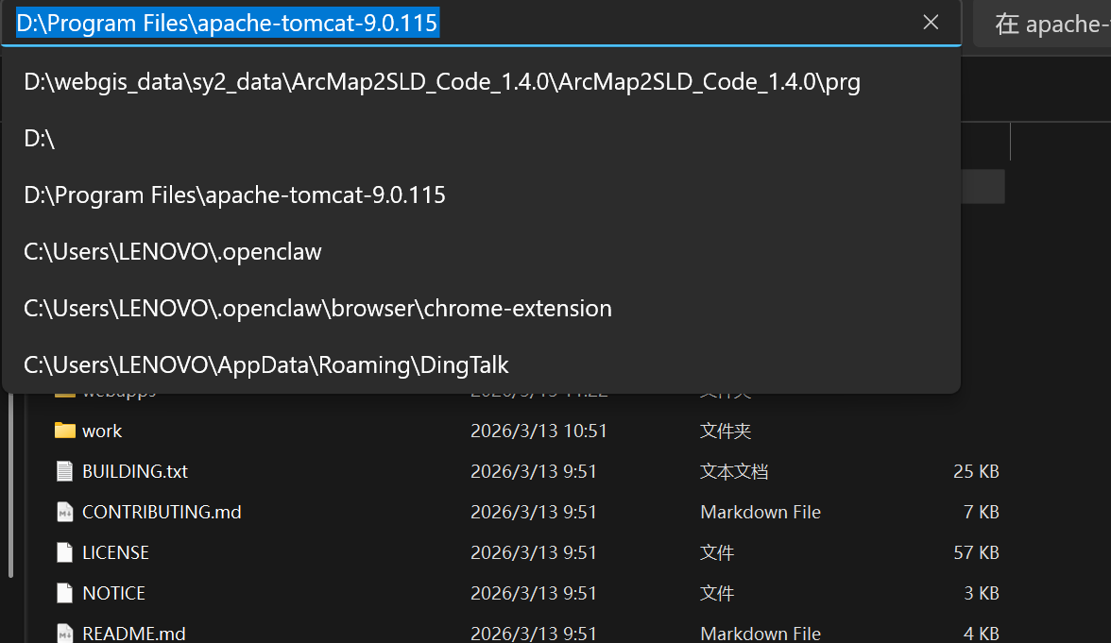Click the NOTICE modified date
Image resolution: width=1111 pixels, height=643 pixels.
pyautogui.click(x=534, y=593)
